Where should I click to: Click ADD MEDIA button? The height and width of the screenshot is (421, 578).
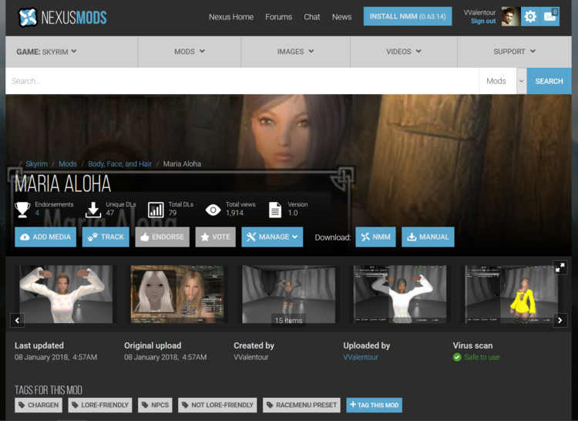[x=45, y=237]
